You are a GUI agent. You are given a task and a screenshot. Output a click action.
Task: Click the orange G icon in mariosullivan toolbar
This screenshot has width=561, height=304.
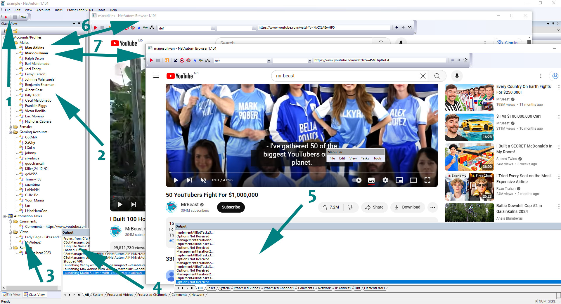coord(167,60)
